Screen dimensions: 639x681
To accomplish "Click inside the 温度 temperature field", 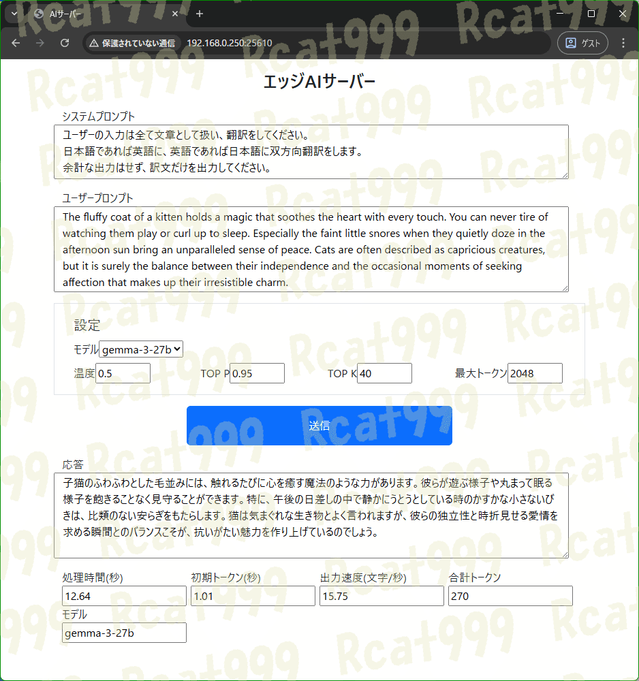I will click(123, 373).
